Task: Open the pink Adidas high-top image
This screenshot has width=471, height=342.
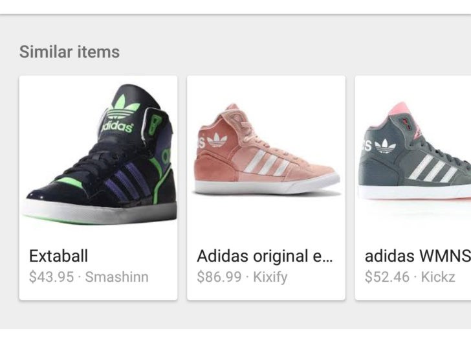Action: (267, 150)
